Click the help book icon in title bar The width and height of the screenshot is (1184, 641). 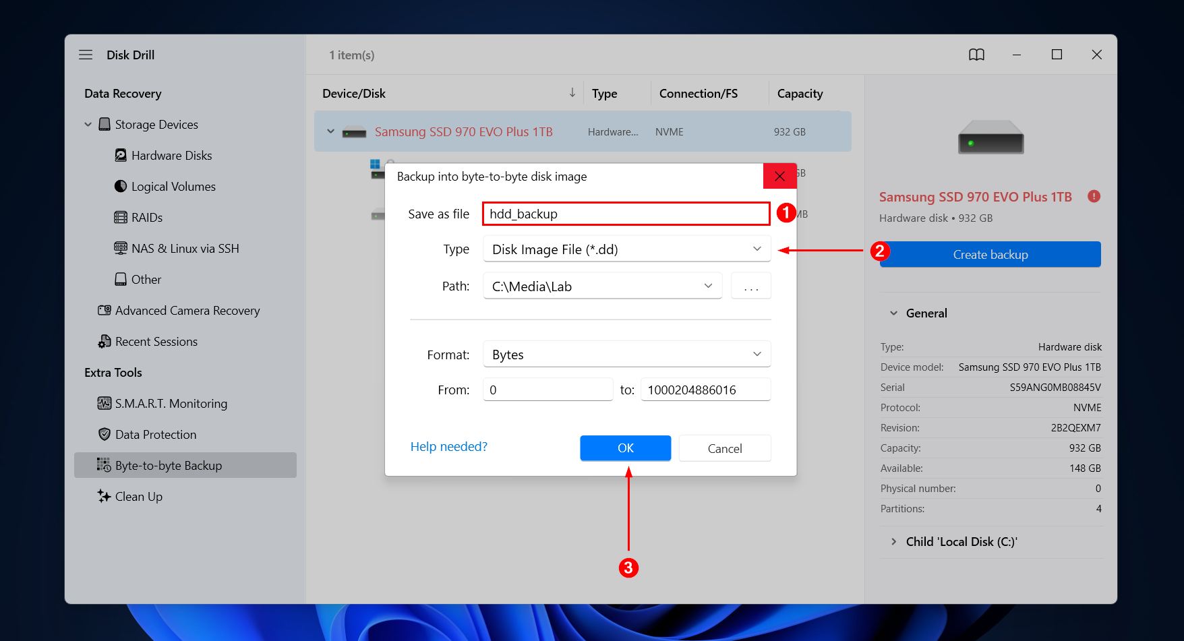click(x=976, y=55)
